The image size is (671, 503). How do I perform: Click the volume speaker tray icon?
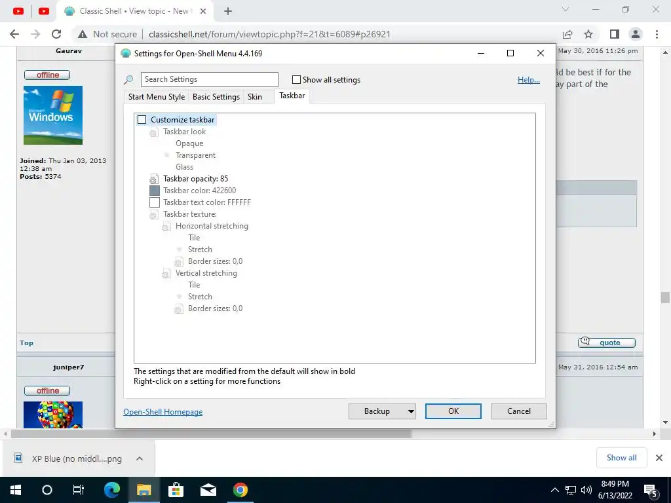click(x=586, y=490)
